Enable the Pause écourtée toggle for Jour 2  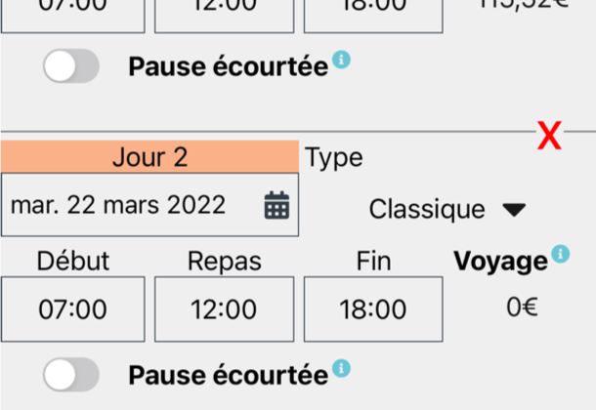[71, 375]
